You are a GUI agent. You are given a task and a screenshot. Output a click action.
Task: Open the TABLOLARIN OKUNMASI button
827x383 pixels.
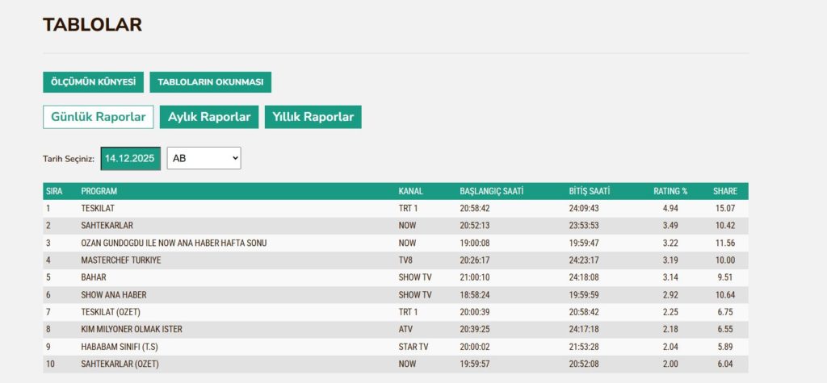pyautogui.click(x=210, y=82)
